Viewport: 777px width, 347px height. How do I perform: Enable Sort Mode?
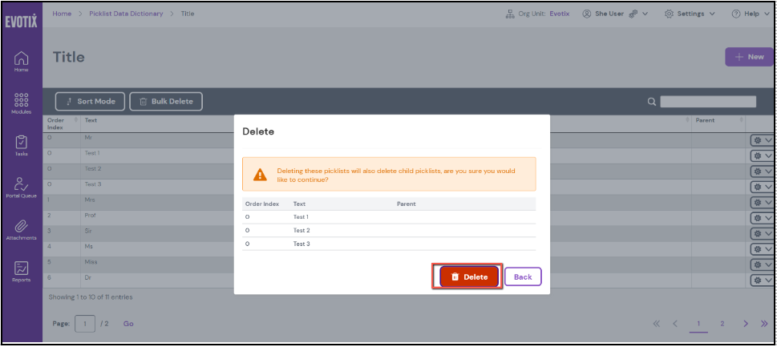(90, 102)
